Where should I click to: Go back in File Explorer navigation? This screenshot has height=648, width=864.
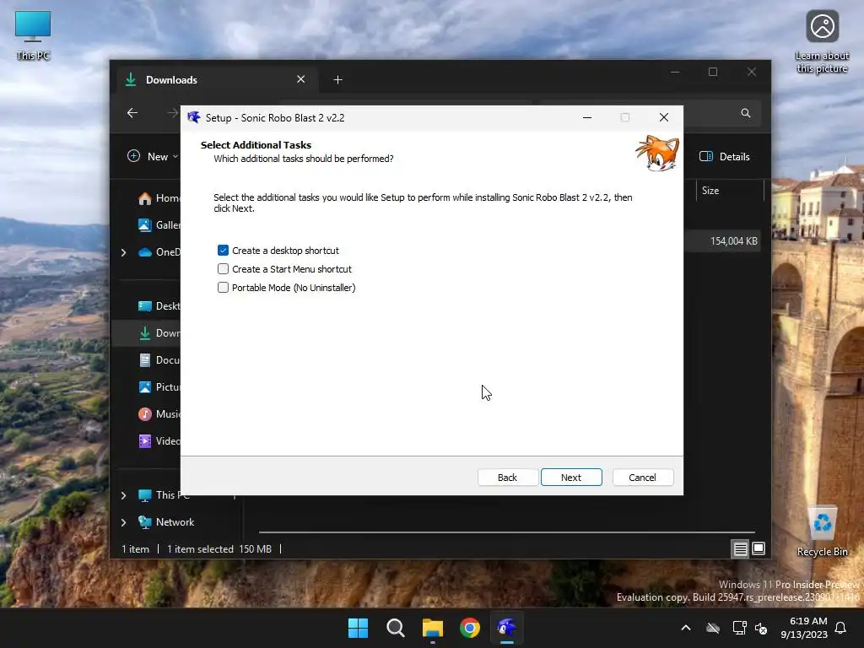pos(132,113)
